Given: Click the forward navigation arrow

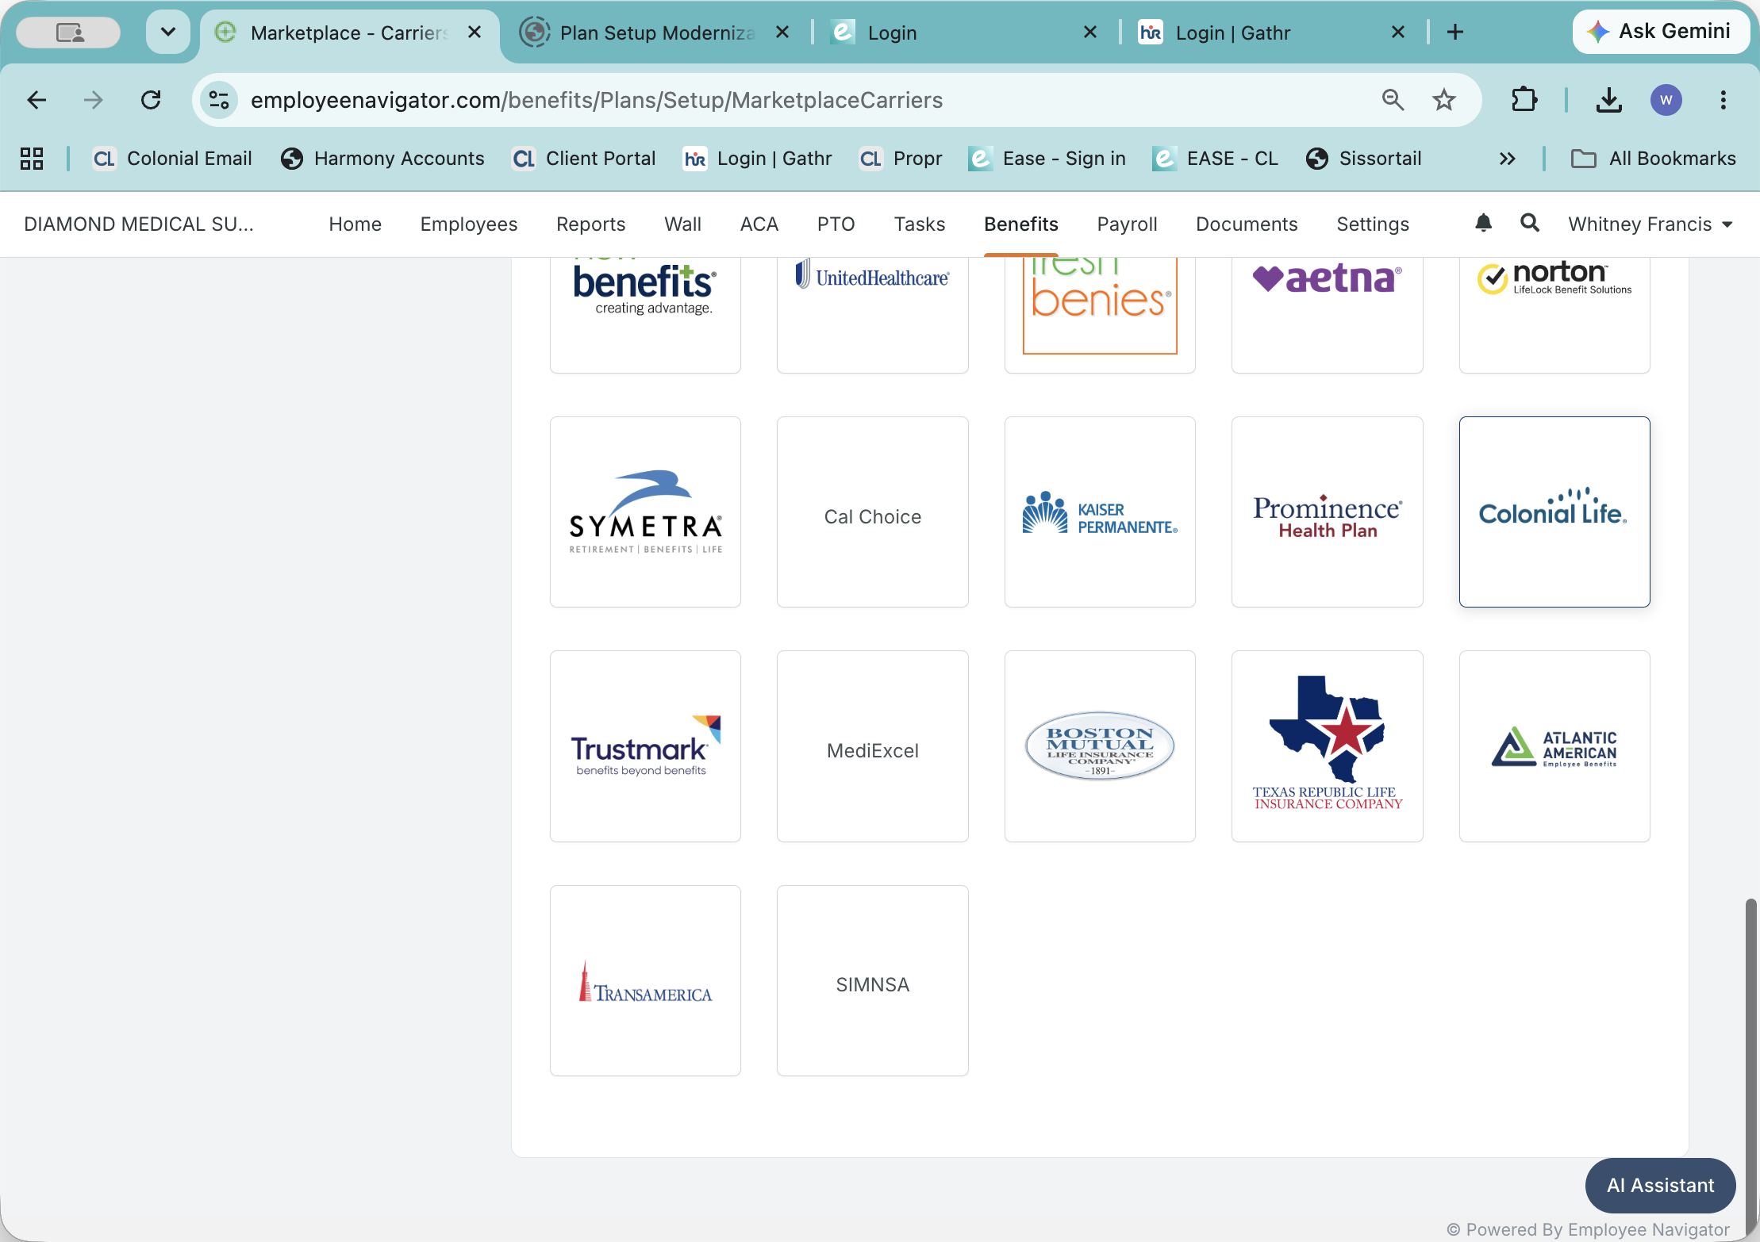Looking at the screenshot, I should tap(94, 100).
